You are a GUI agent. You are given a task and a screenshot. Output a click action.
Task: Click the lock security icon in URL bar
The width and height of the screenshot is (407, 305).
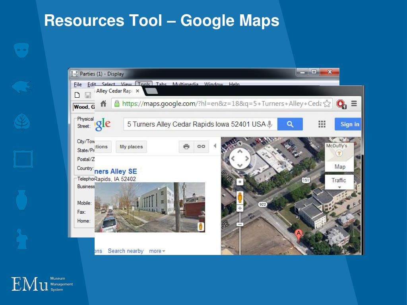117,104
